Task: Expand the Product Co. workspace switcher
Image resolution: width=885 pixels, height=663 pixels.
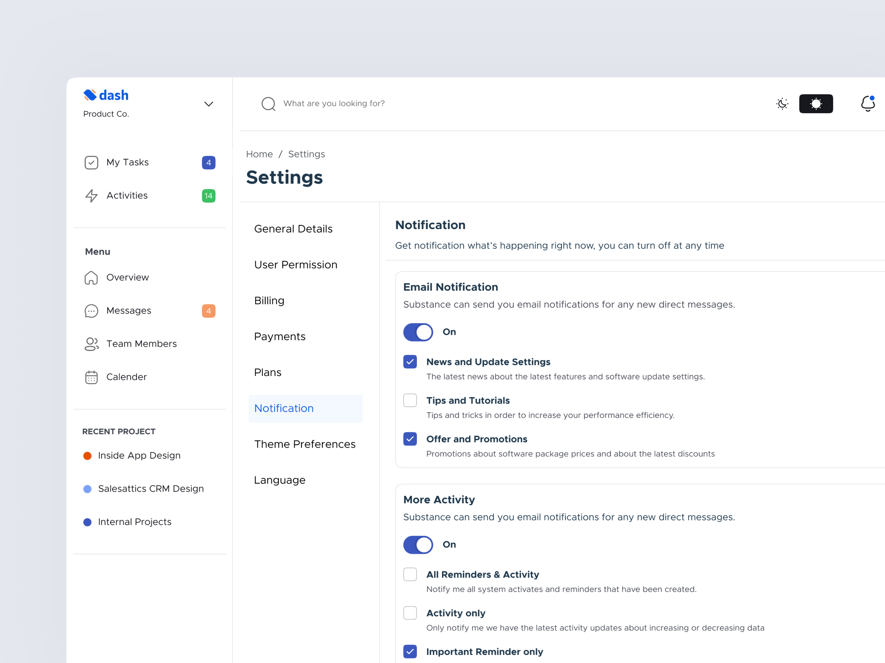Action: click(x=209, y=104)
